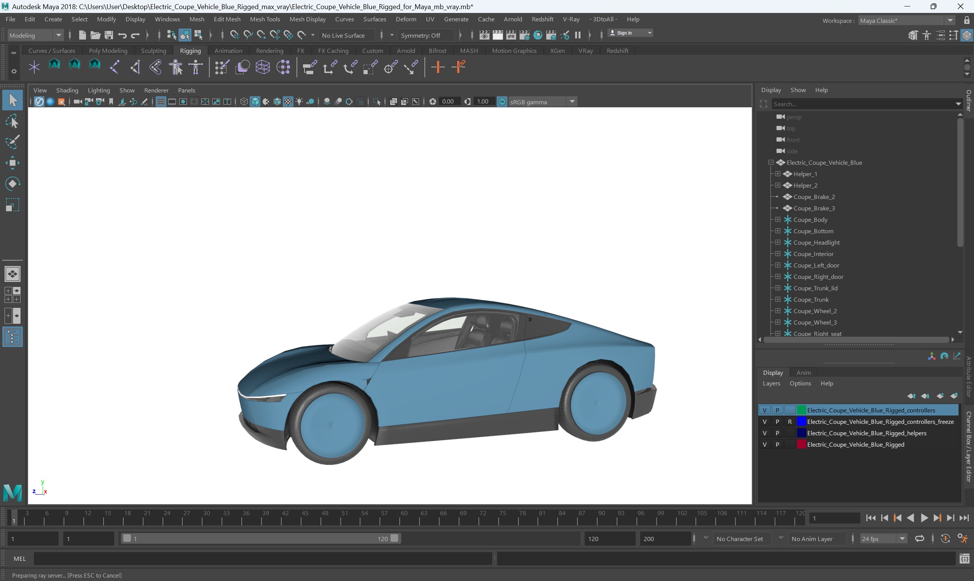Viewport: 974px width, 581px height.
Task: Switch to the Anim layer tab
Action: point(803,373)
